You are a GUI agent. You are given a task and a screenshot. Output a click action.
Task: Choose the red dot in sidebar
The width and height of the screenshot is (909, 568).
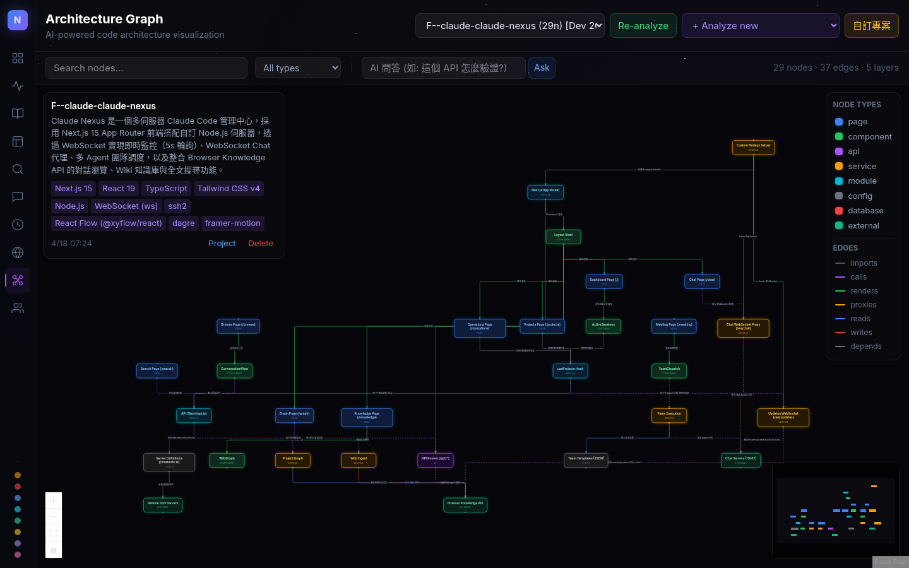click(x=18, y=487)
